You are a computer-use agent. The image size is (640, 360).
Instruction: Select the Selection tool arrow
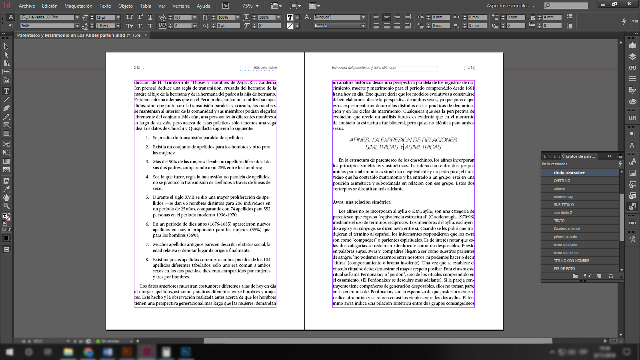click(6, 46)
